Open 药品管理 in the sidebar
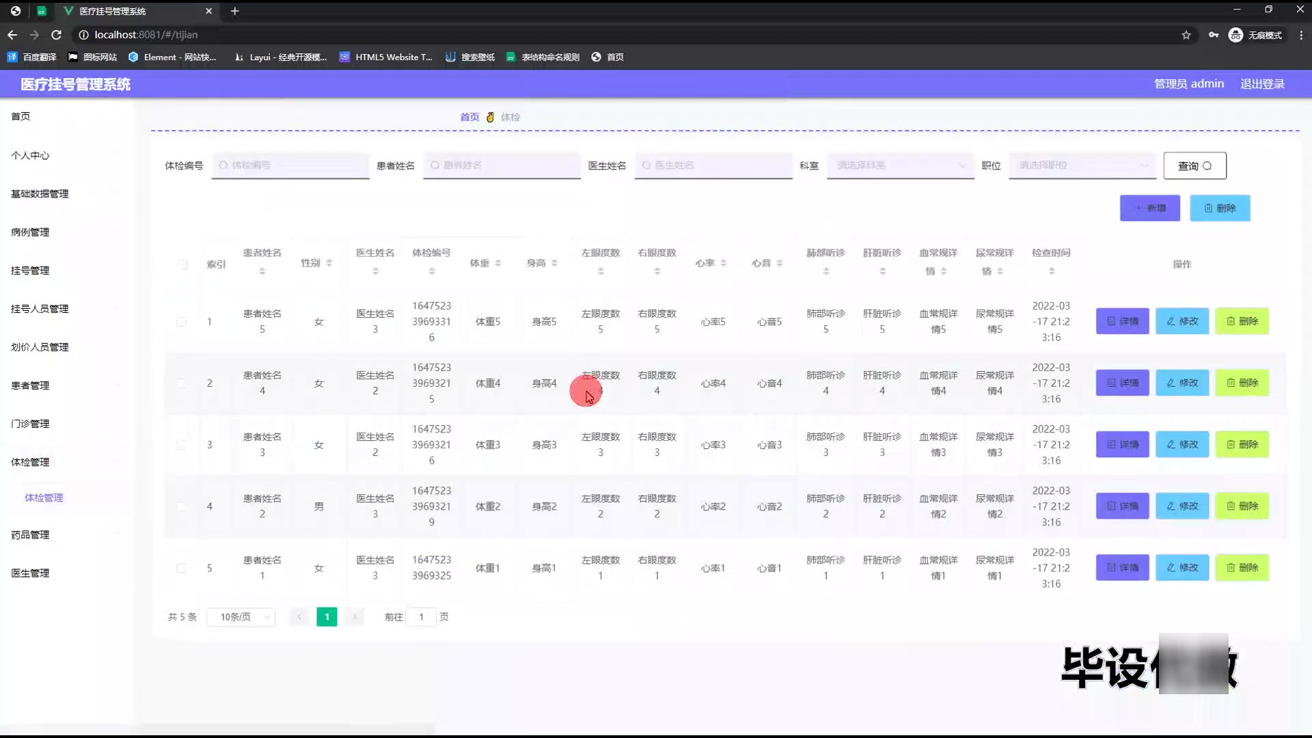Screen dimensions: 1312x738 [x=30, y=535]
